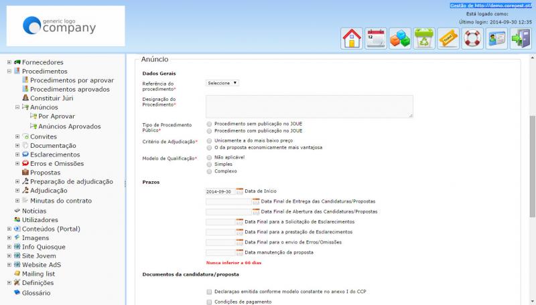
Task: Click the colored cubes modules icon
Action: (399, 38)
